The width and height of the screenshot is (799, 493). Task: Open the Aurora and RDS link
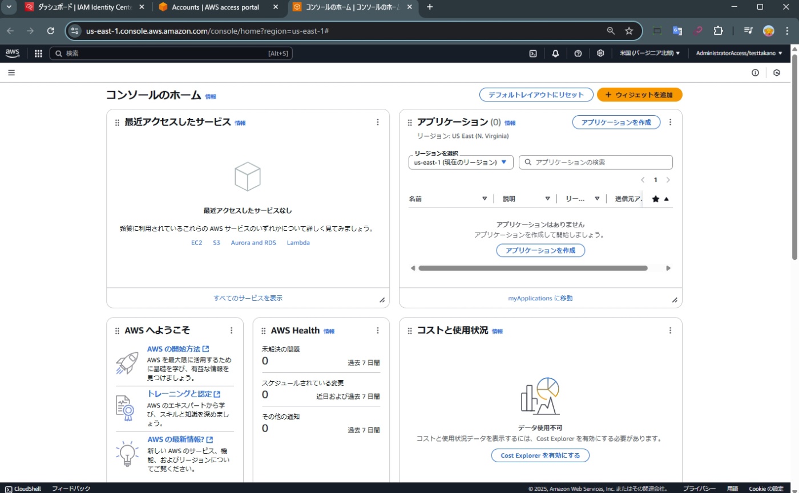tap(253, 243)
